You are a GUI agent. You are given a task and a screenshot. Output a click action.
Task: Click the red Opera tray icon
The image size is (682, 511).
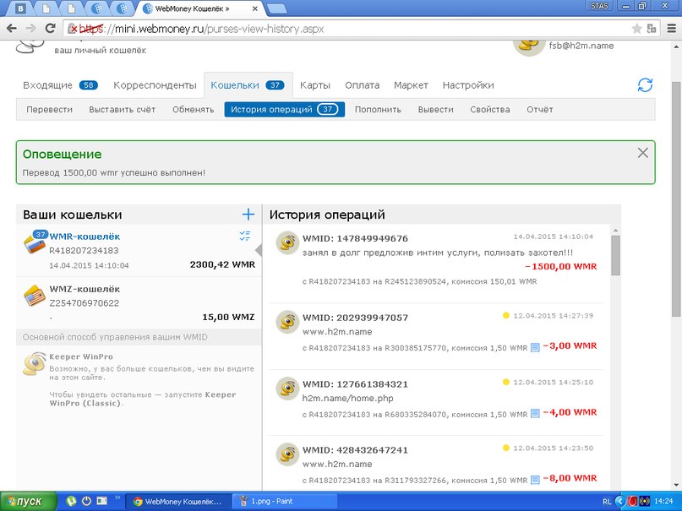[632, 501]
